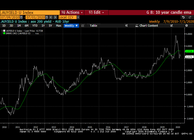194x140 pixels.
Task: Open calendar picker for end date 07/01/2020
Action: click(47, 17)
